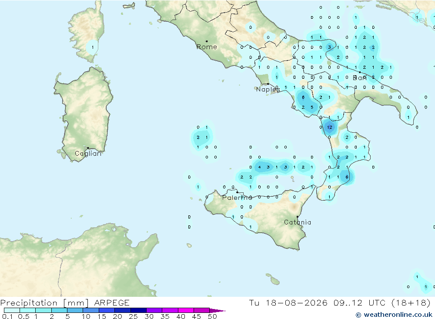The image size is (435, 319).
Task: Select the 12 mm precipitation value in Calabria
Action: click(330, 128)
